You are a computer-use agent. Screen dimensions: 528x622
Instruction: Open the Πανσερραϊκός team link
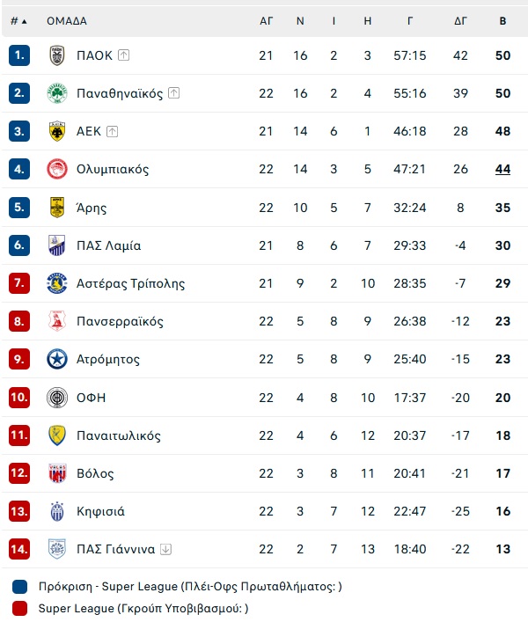[x=120, y=321]
